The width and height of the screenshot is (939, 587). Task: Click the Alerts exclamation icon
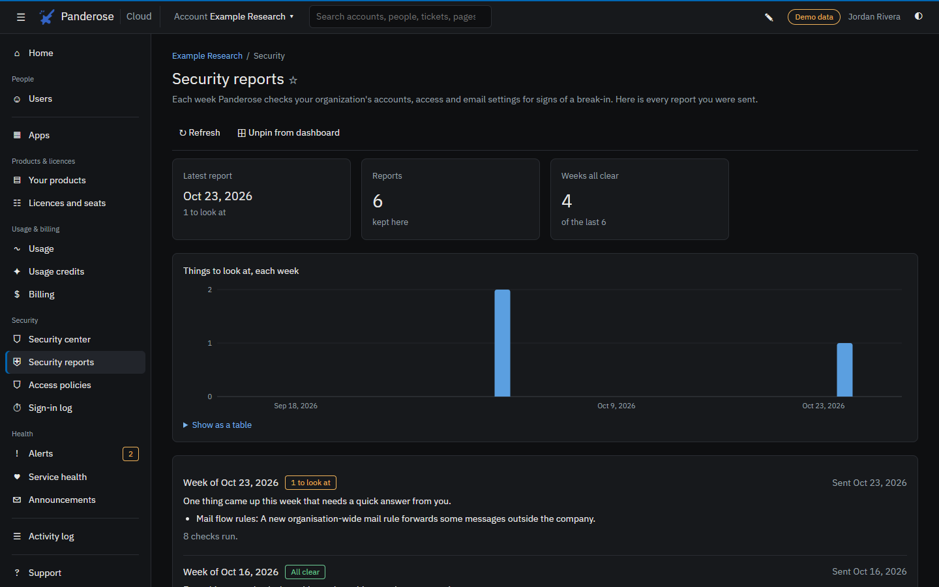(x=17, y=453)
